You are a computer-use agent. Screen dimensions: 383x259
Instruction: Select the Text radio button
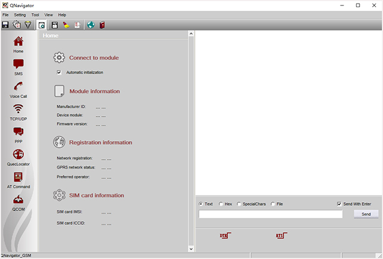pos(201,204)
